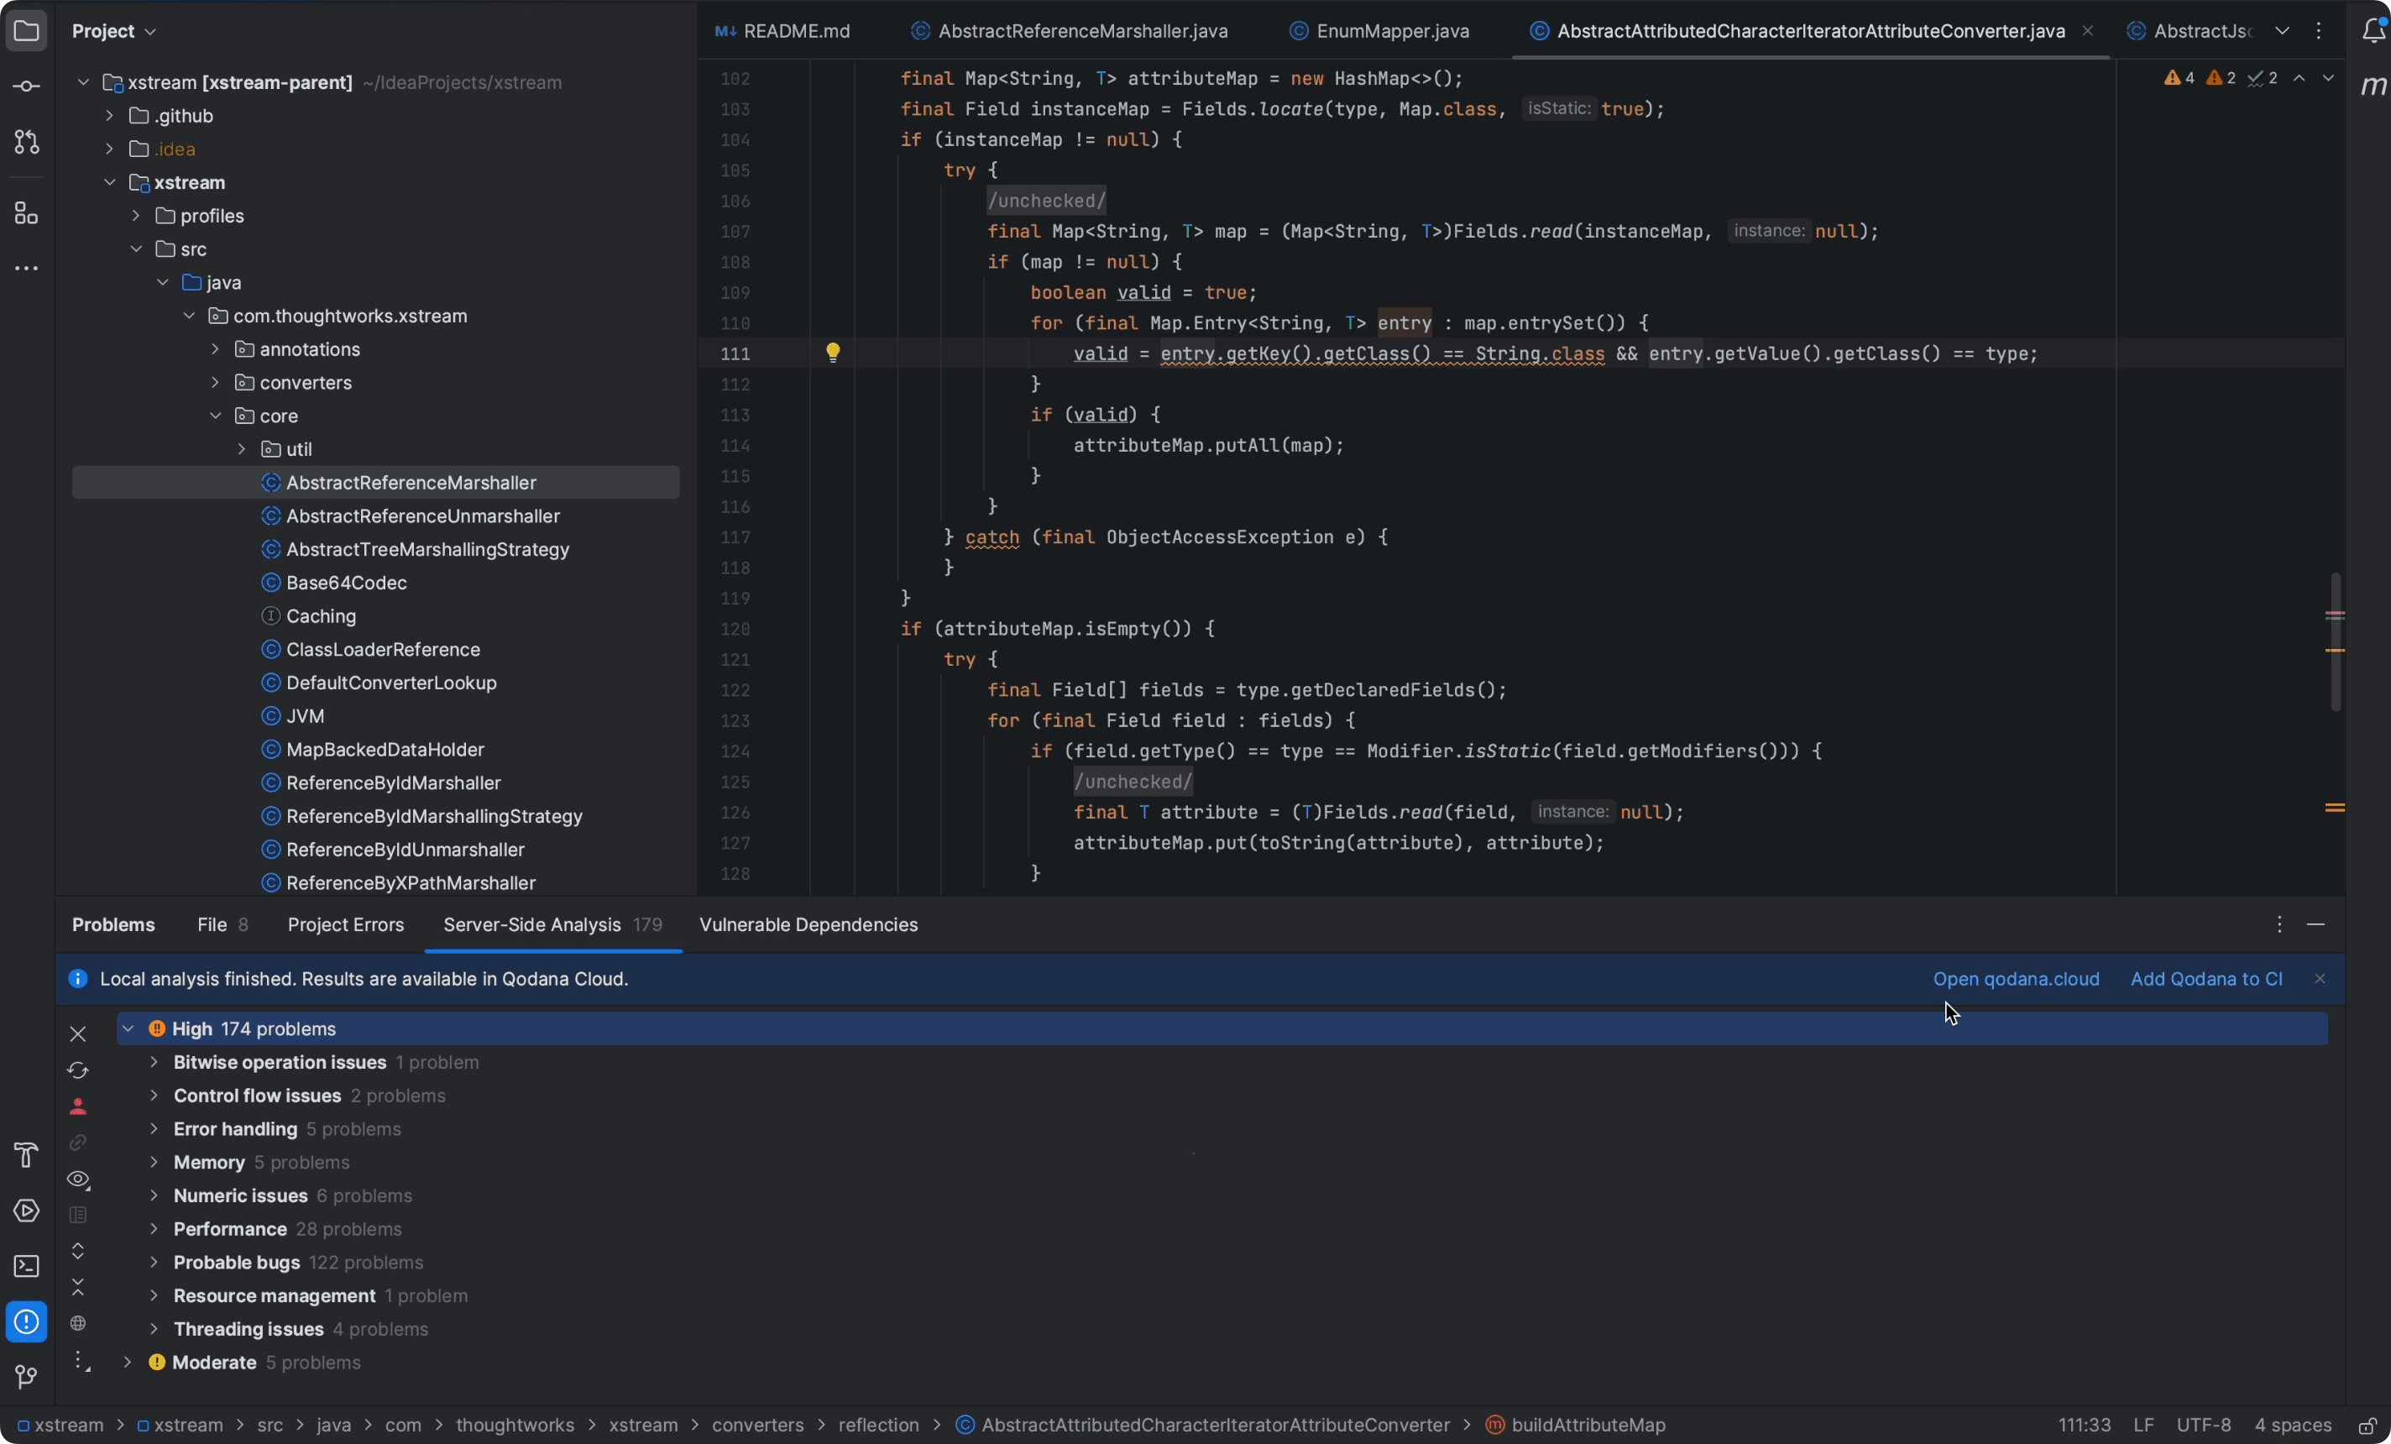Open the Build tool window (hammer icon)
The image size is (2391, 1444).
click(26, 1155)
